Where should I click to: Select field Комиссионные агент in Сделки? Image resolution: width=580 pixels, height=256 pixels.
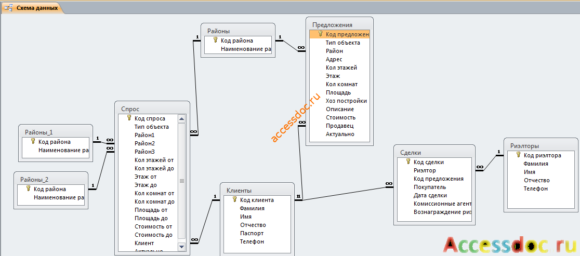click(x=442, y=204)
